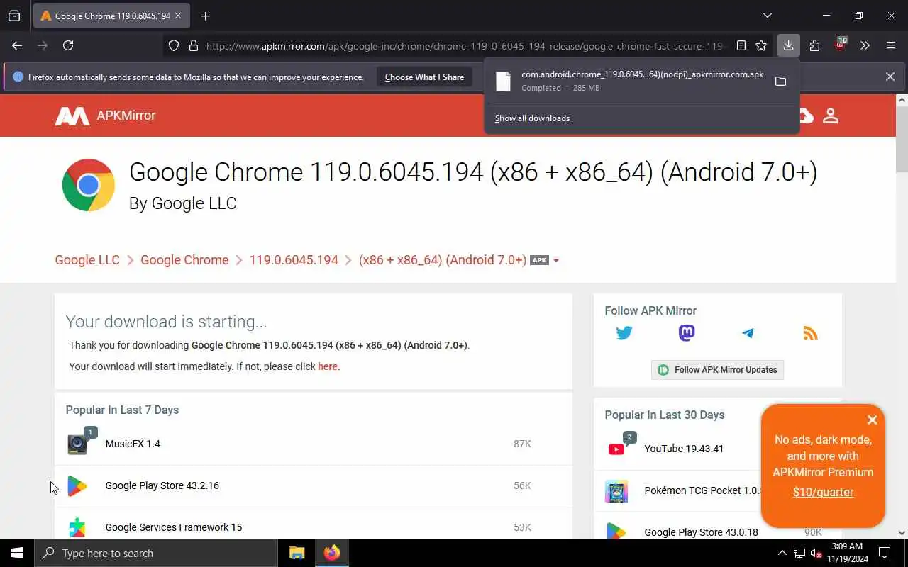Open APKMirror Telegram follow icon
This screenshot has width=908, height=567.
tap(748, 333)
